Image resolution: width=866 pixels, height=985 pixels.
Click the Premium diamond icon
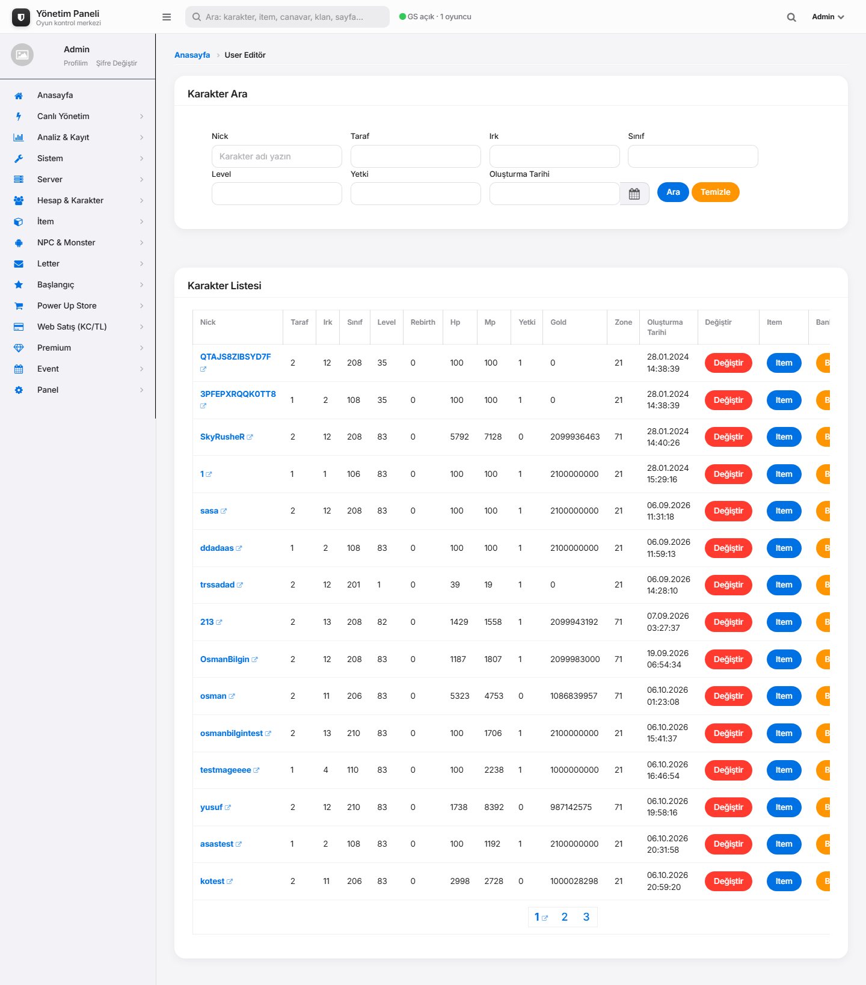click(x=19, y=348)
